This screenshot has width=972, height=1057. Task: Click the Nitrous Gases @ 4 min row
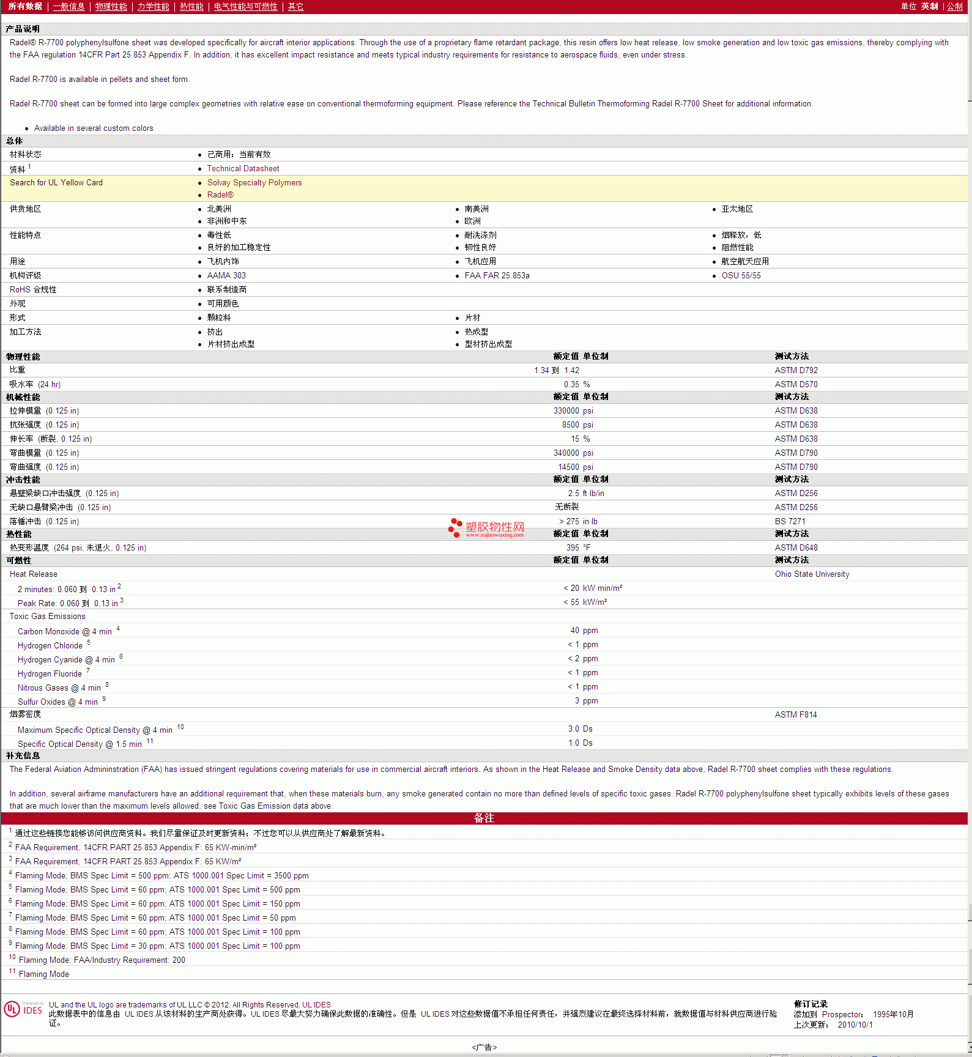click(x=484, y=687)
